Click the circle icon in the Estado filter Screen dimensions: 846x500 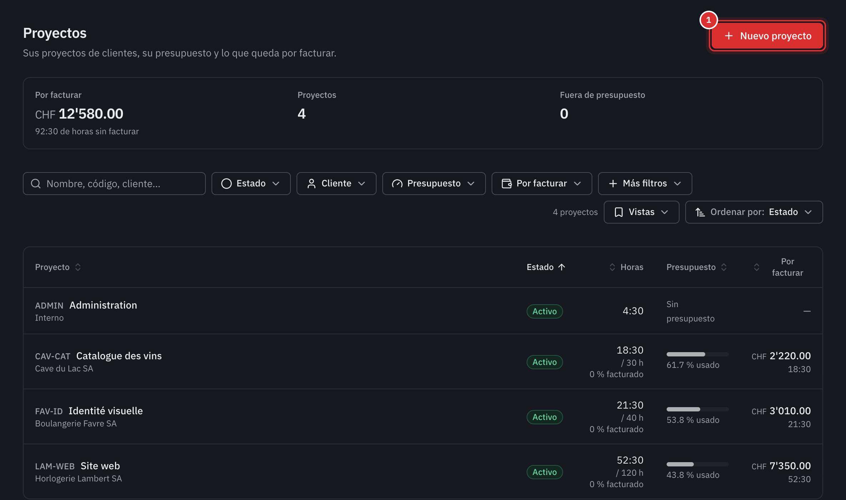(226, 184)
